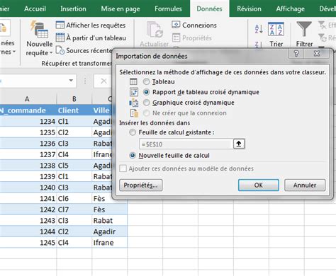
Task: Open Sources récentes icon
Action: [x=60, y=50]
